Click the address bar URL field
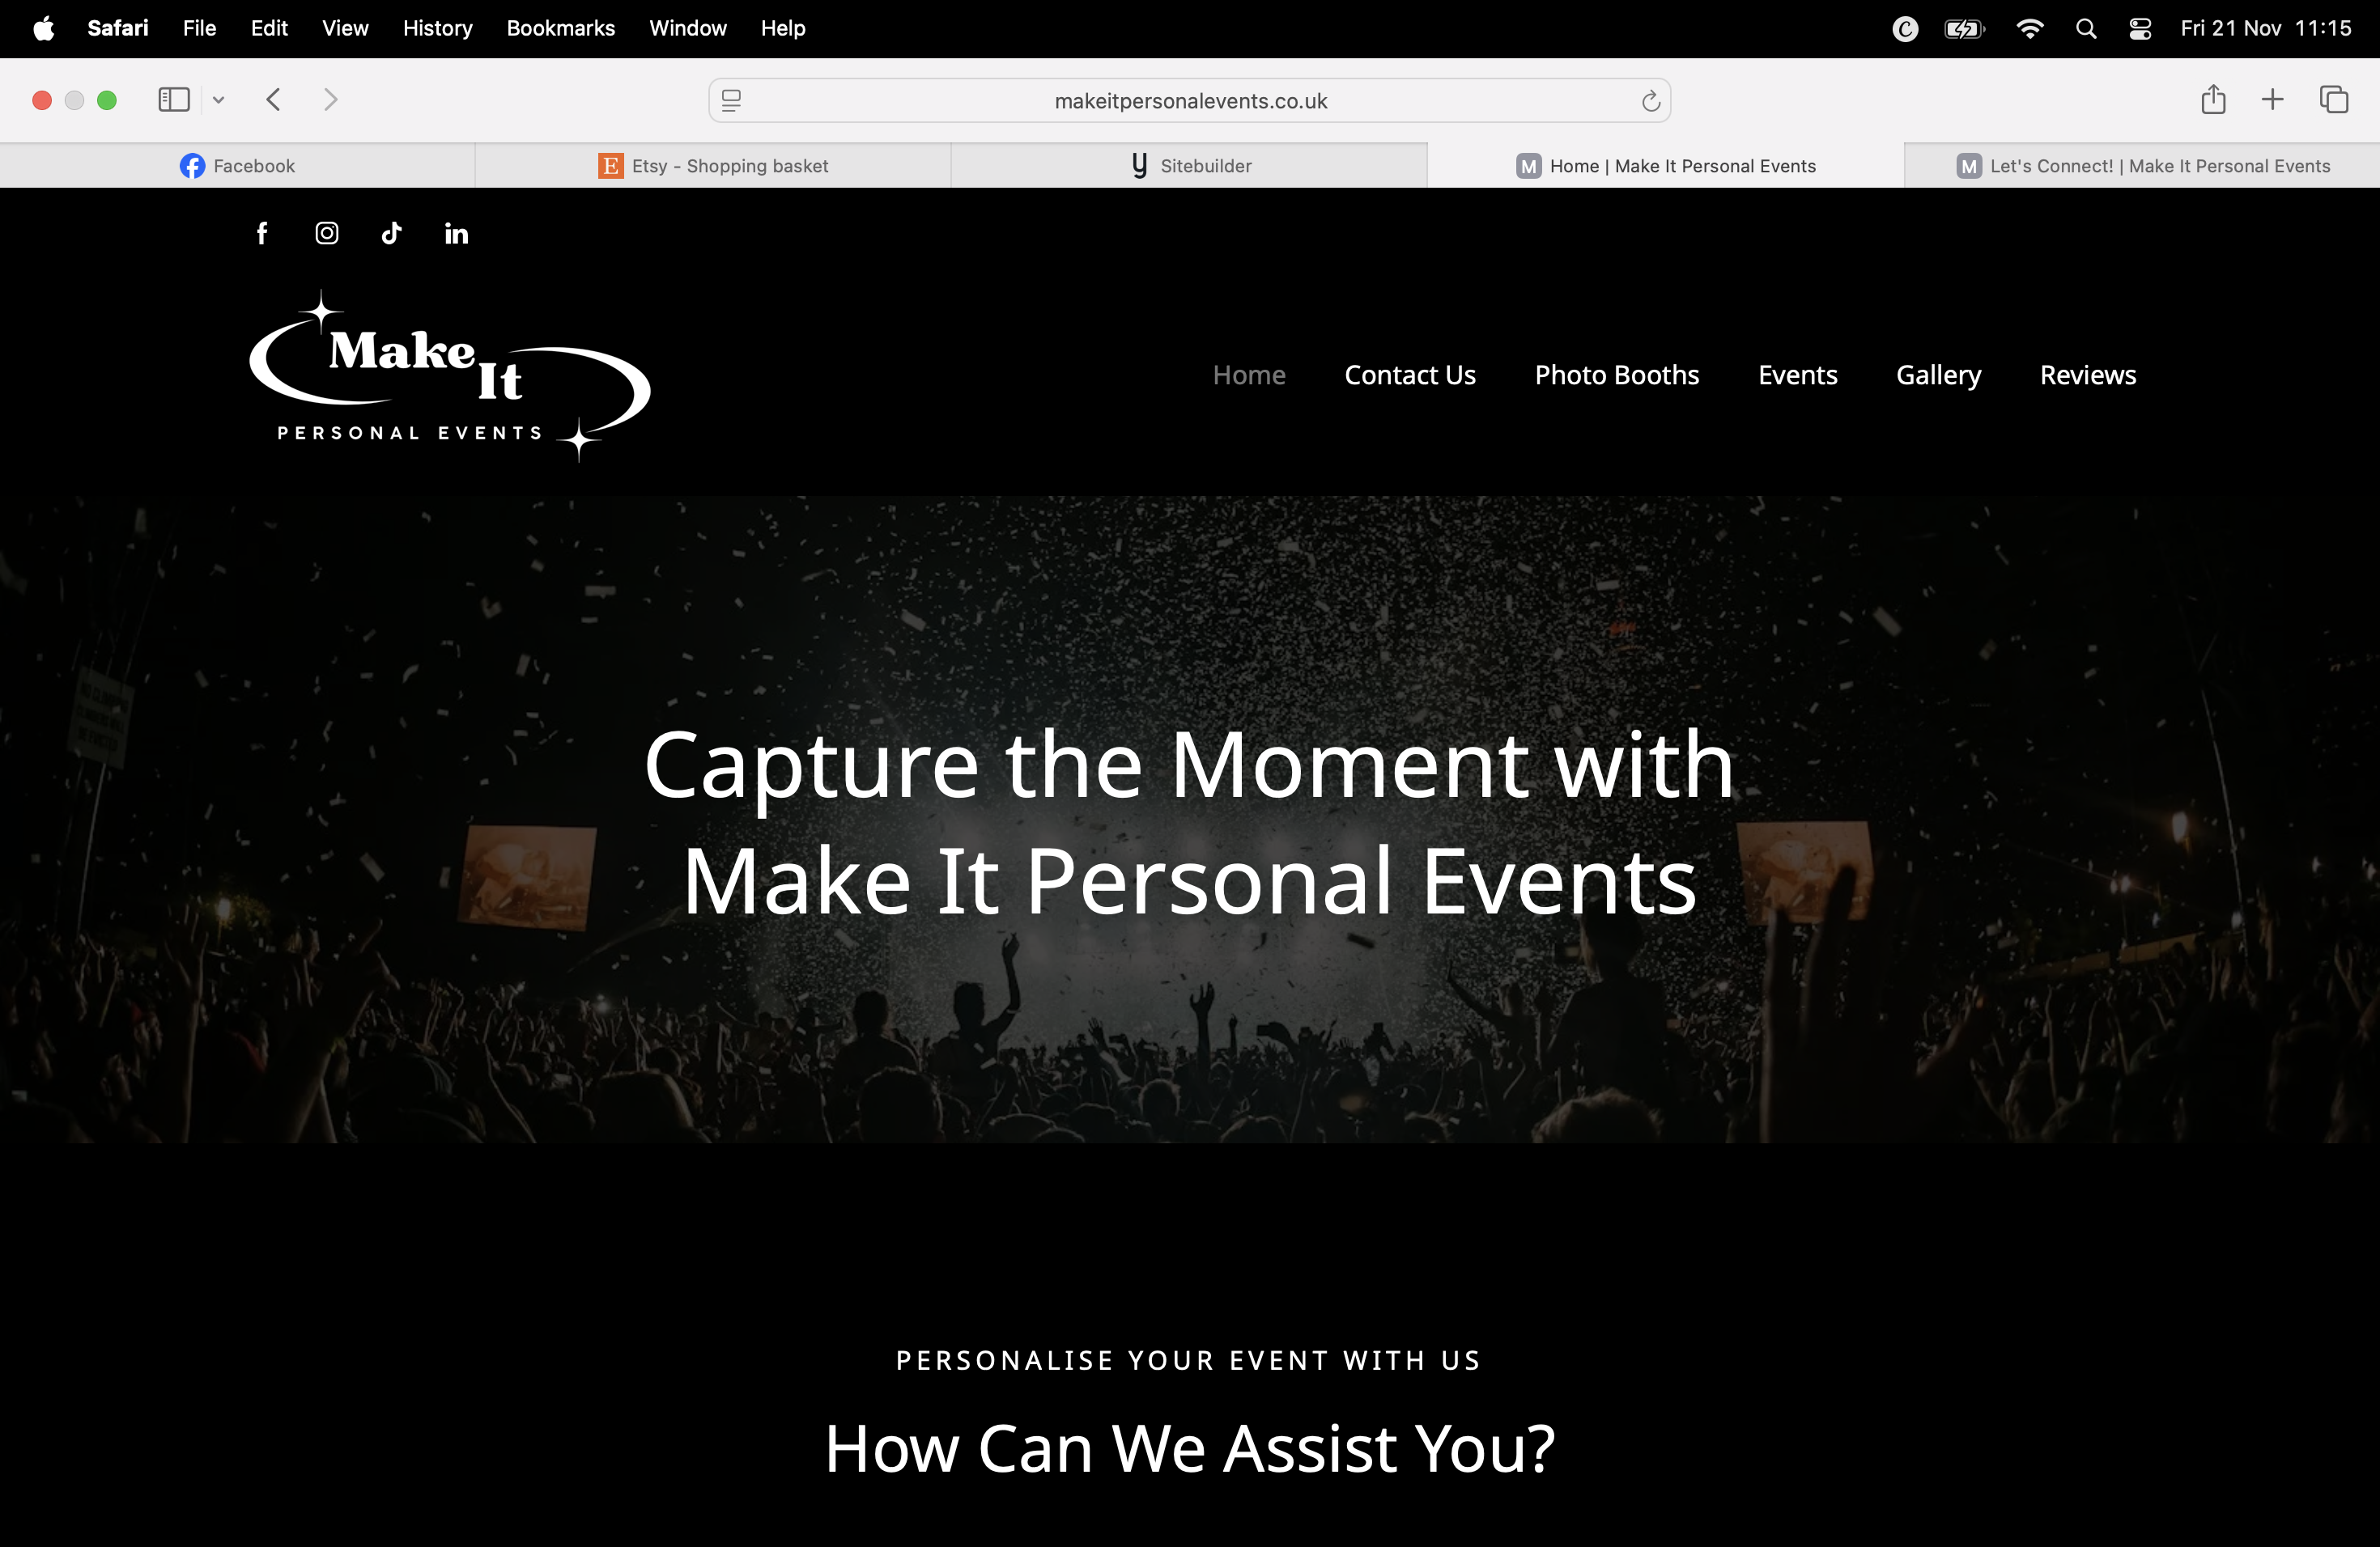The image size is (2380, 1547). (x=1190, y=101)
